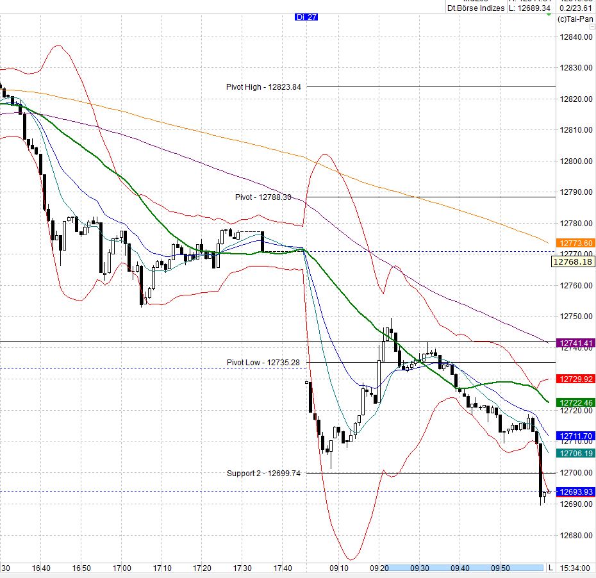Click the 09:50 time axis label
This screenshot has height=578, width=596.
click(501, 568)
